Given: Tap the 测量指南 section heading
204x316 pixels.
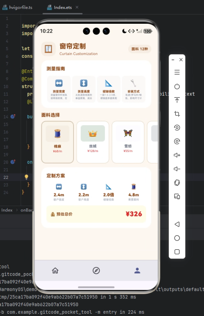Looking at the screenshot, I should click(x=56, y=69).
